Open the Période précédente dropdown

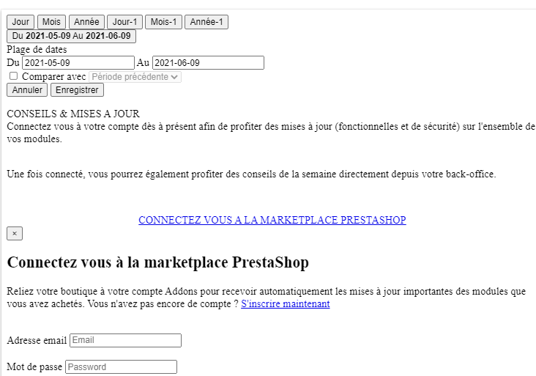coord(135,77)
